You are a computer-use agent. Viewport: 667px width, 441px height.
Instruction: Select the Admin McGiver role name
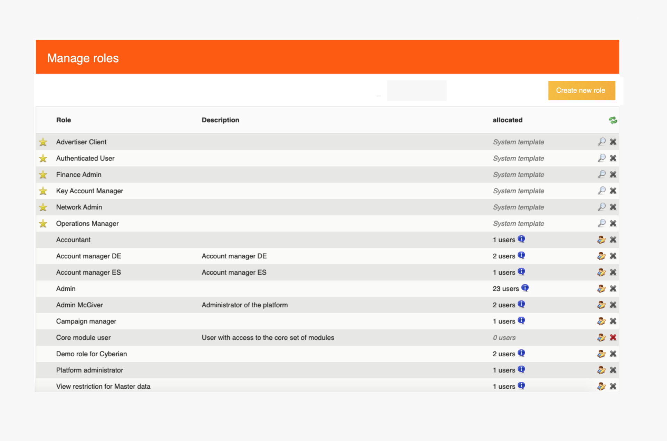click(80, 305)
